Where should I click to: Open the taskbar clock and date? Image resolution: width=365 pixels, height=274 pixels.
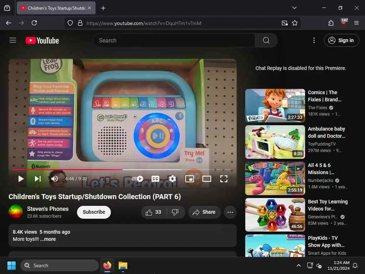[x=339, y=265]
